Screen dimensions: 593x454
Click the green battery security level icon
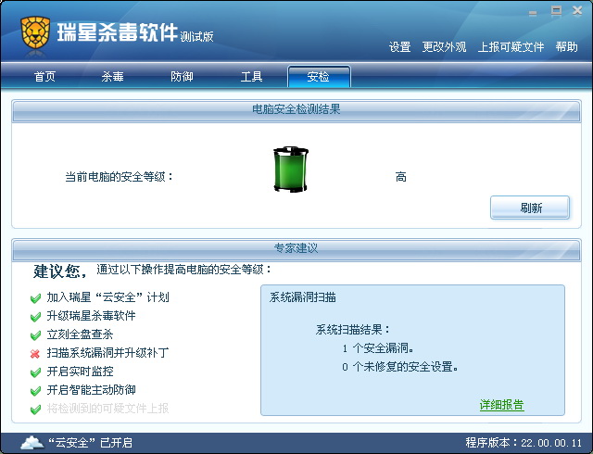tap(291, 170)
